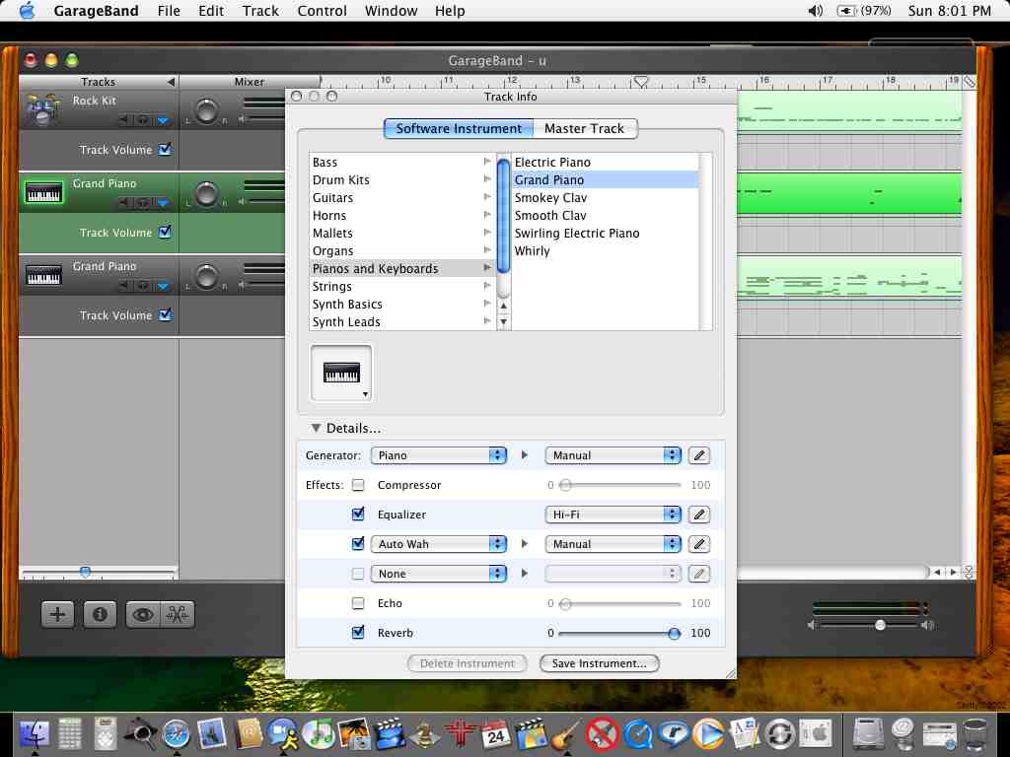Click the battery status icon in menu bar
Image resolution: width=1010 pixels, height=757 pixels.
pyautogui.click(x=845, y=11)
